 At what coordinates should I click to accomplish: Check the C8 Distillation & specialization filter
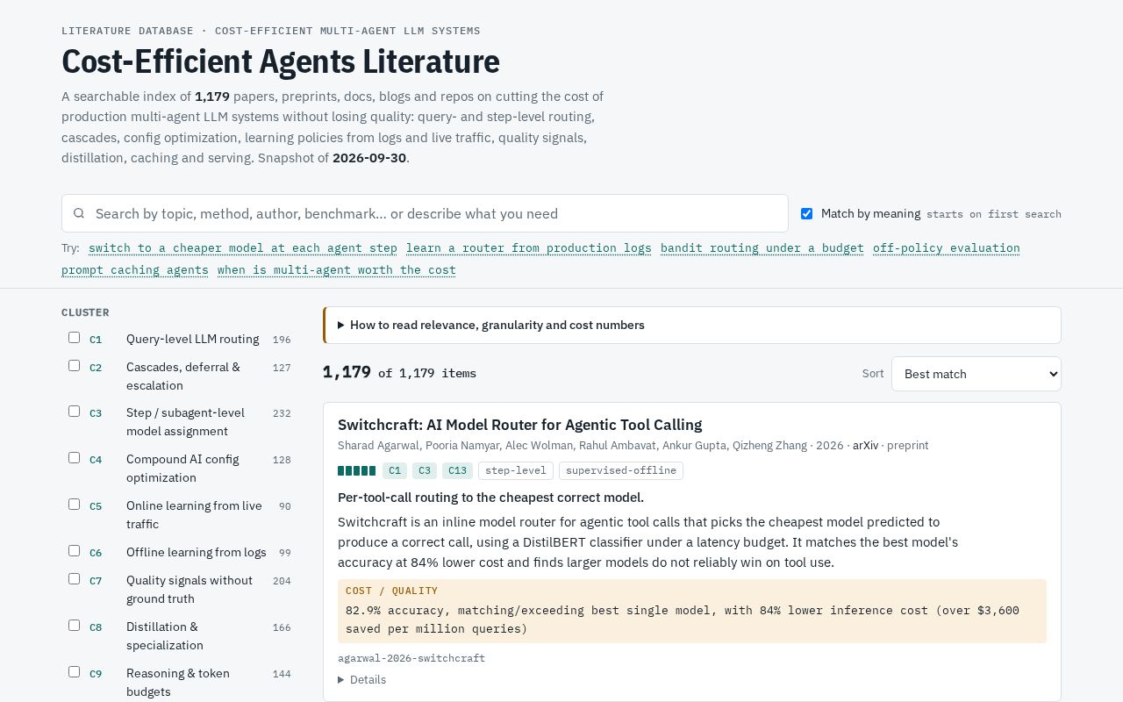tap(74, 626)
